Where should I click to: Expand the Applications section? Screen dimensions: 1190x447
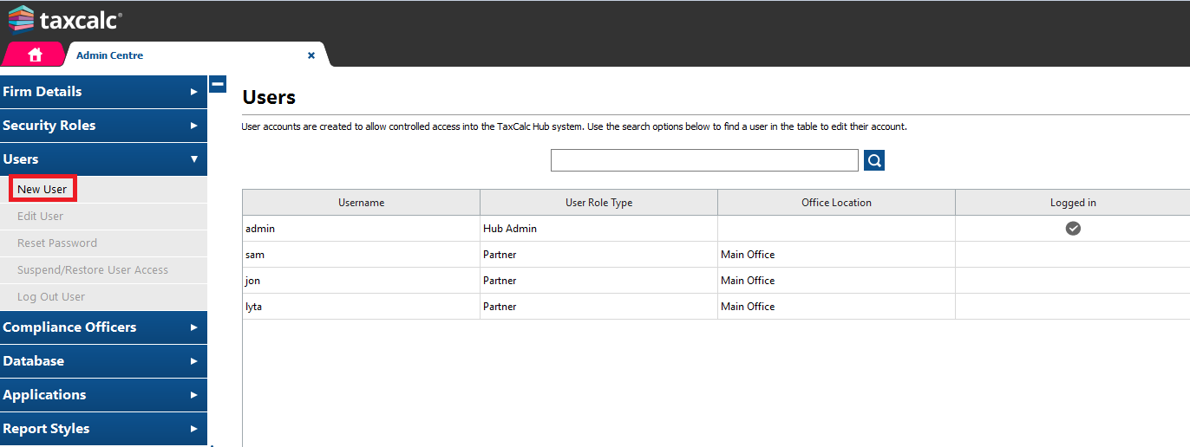coord(103,395)
